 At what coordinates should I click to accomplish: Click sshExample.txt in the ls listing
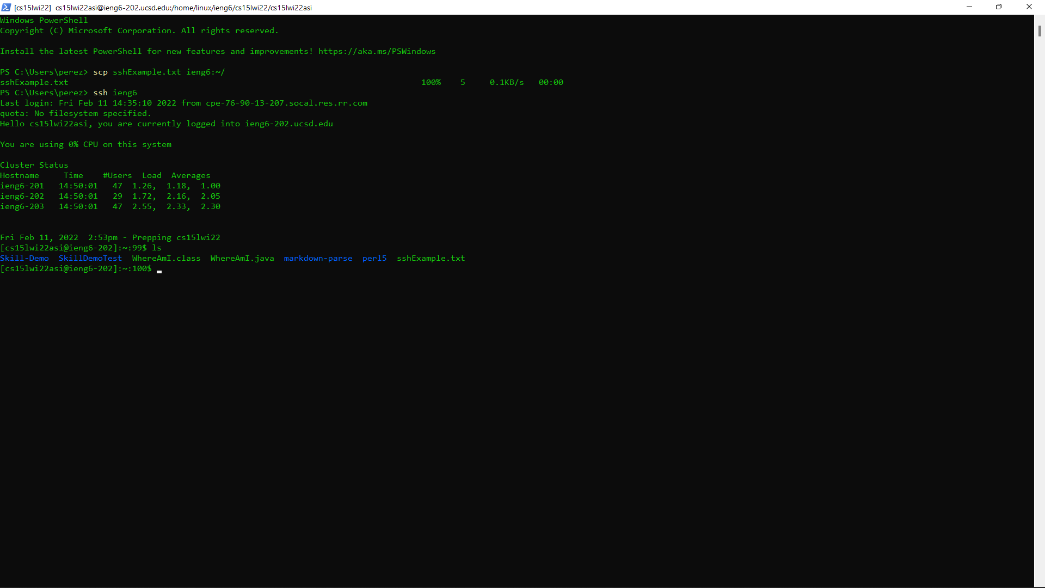431,258
